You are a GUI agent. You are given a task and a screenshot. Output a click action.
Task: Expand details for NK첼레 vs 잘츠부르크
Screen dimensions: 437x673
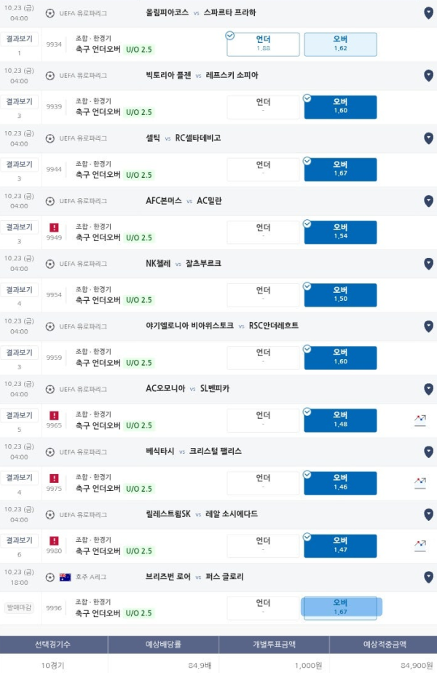tap(428, 264)
